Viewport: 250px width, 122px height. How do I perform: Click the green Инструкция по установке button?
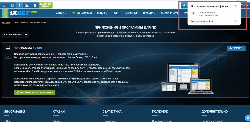35,92
